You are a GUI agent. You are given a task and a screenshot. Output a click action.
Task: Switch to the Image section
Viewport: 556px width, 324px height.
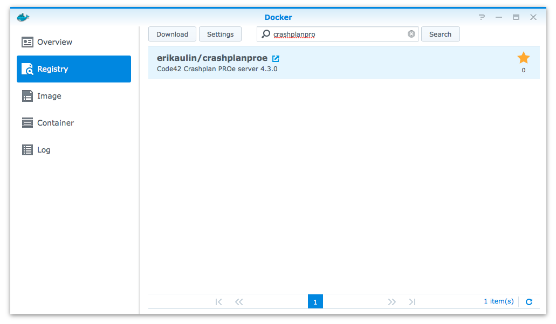tap(74, 96)
